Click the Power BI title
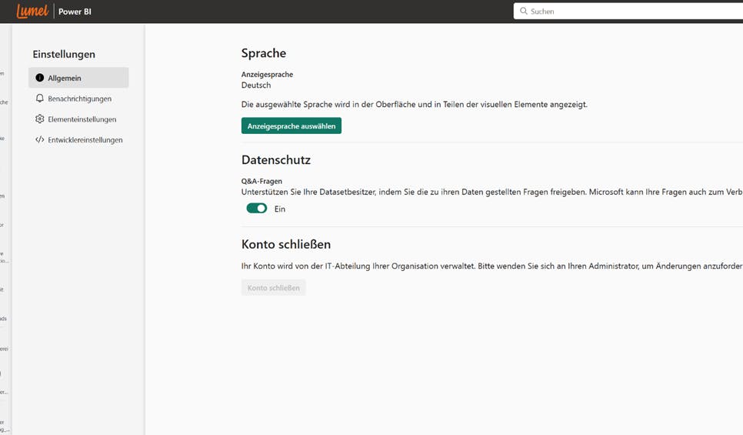Screen dimensions: 743x435 click(75, 12)
